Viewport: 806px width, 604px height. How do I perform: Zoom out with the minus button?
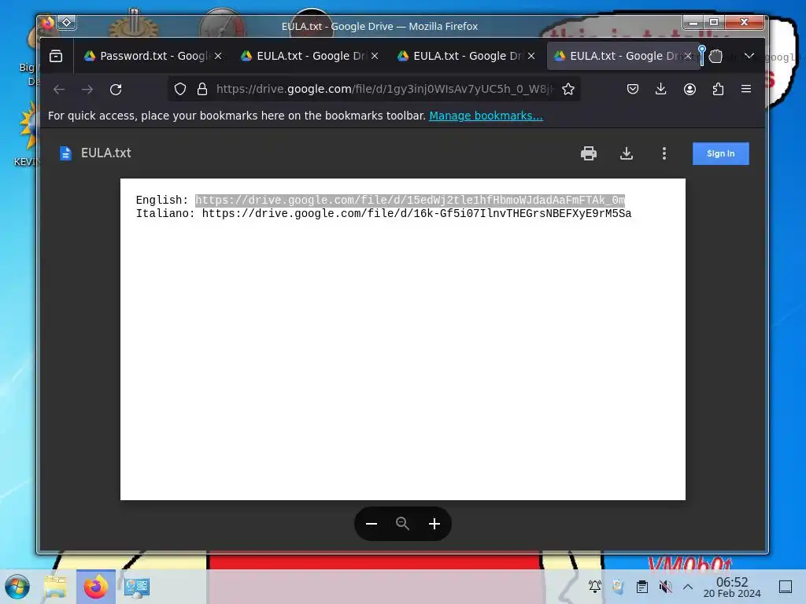372,524
